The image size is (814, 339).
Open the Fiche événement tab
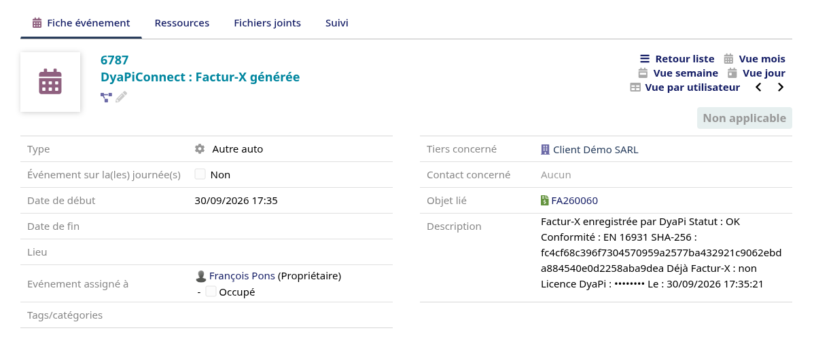point(81,23)
